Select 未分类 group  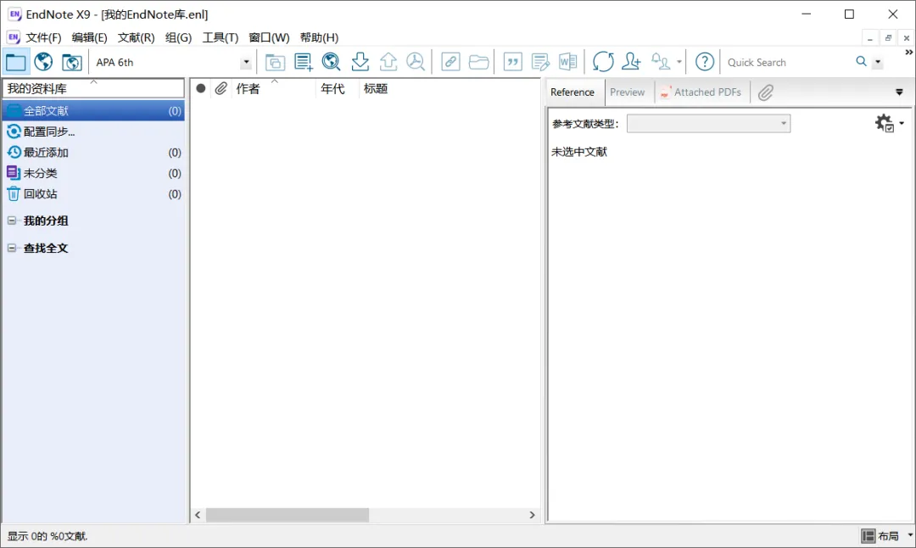pyautogui.click(x=93, y=174)
